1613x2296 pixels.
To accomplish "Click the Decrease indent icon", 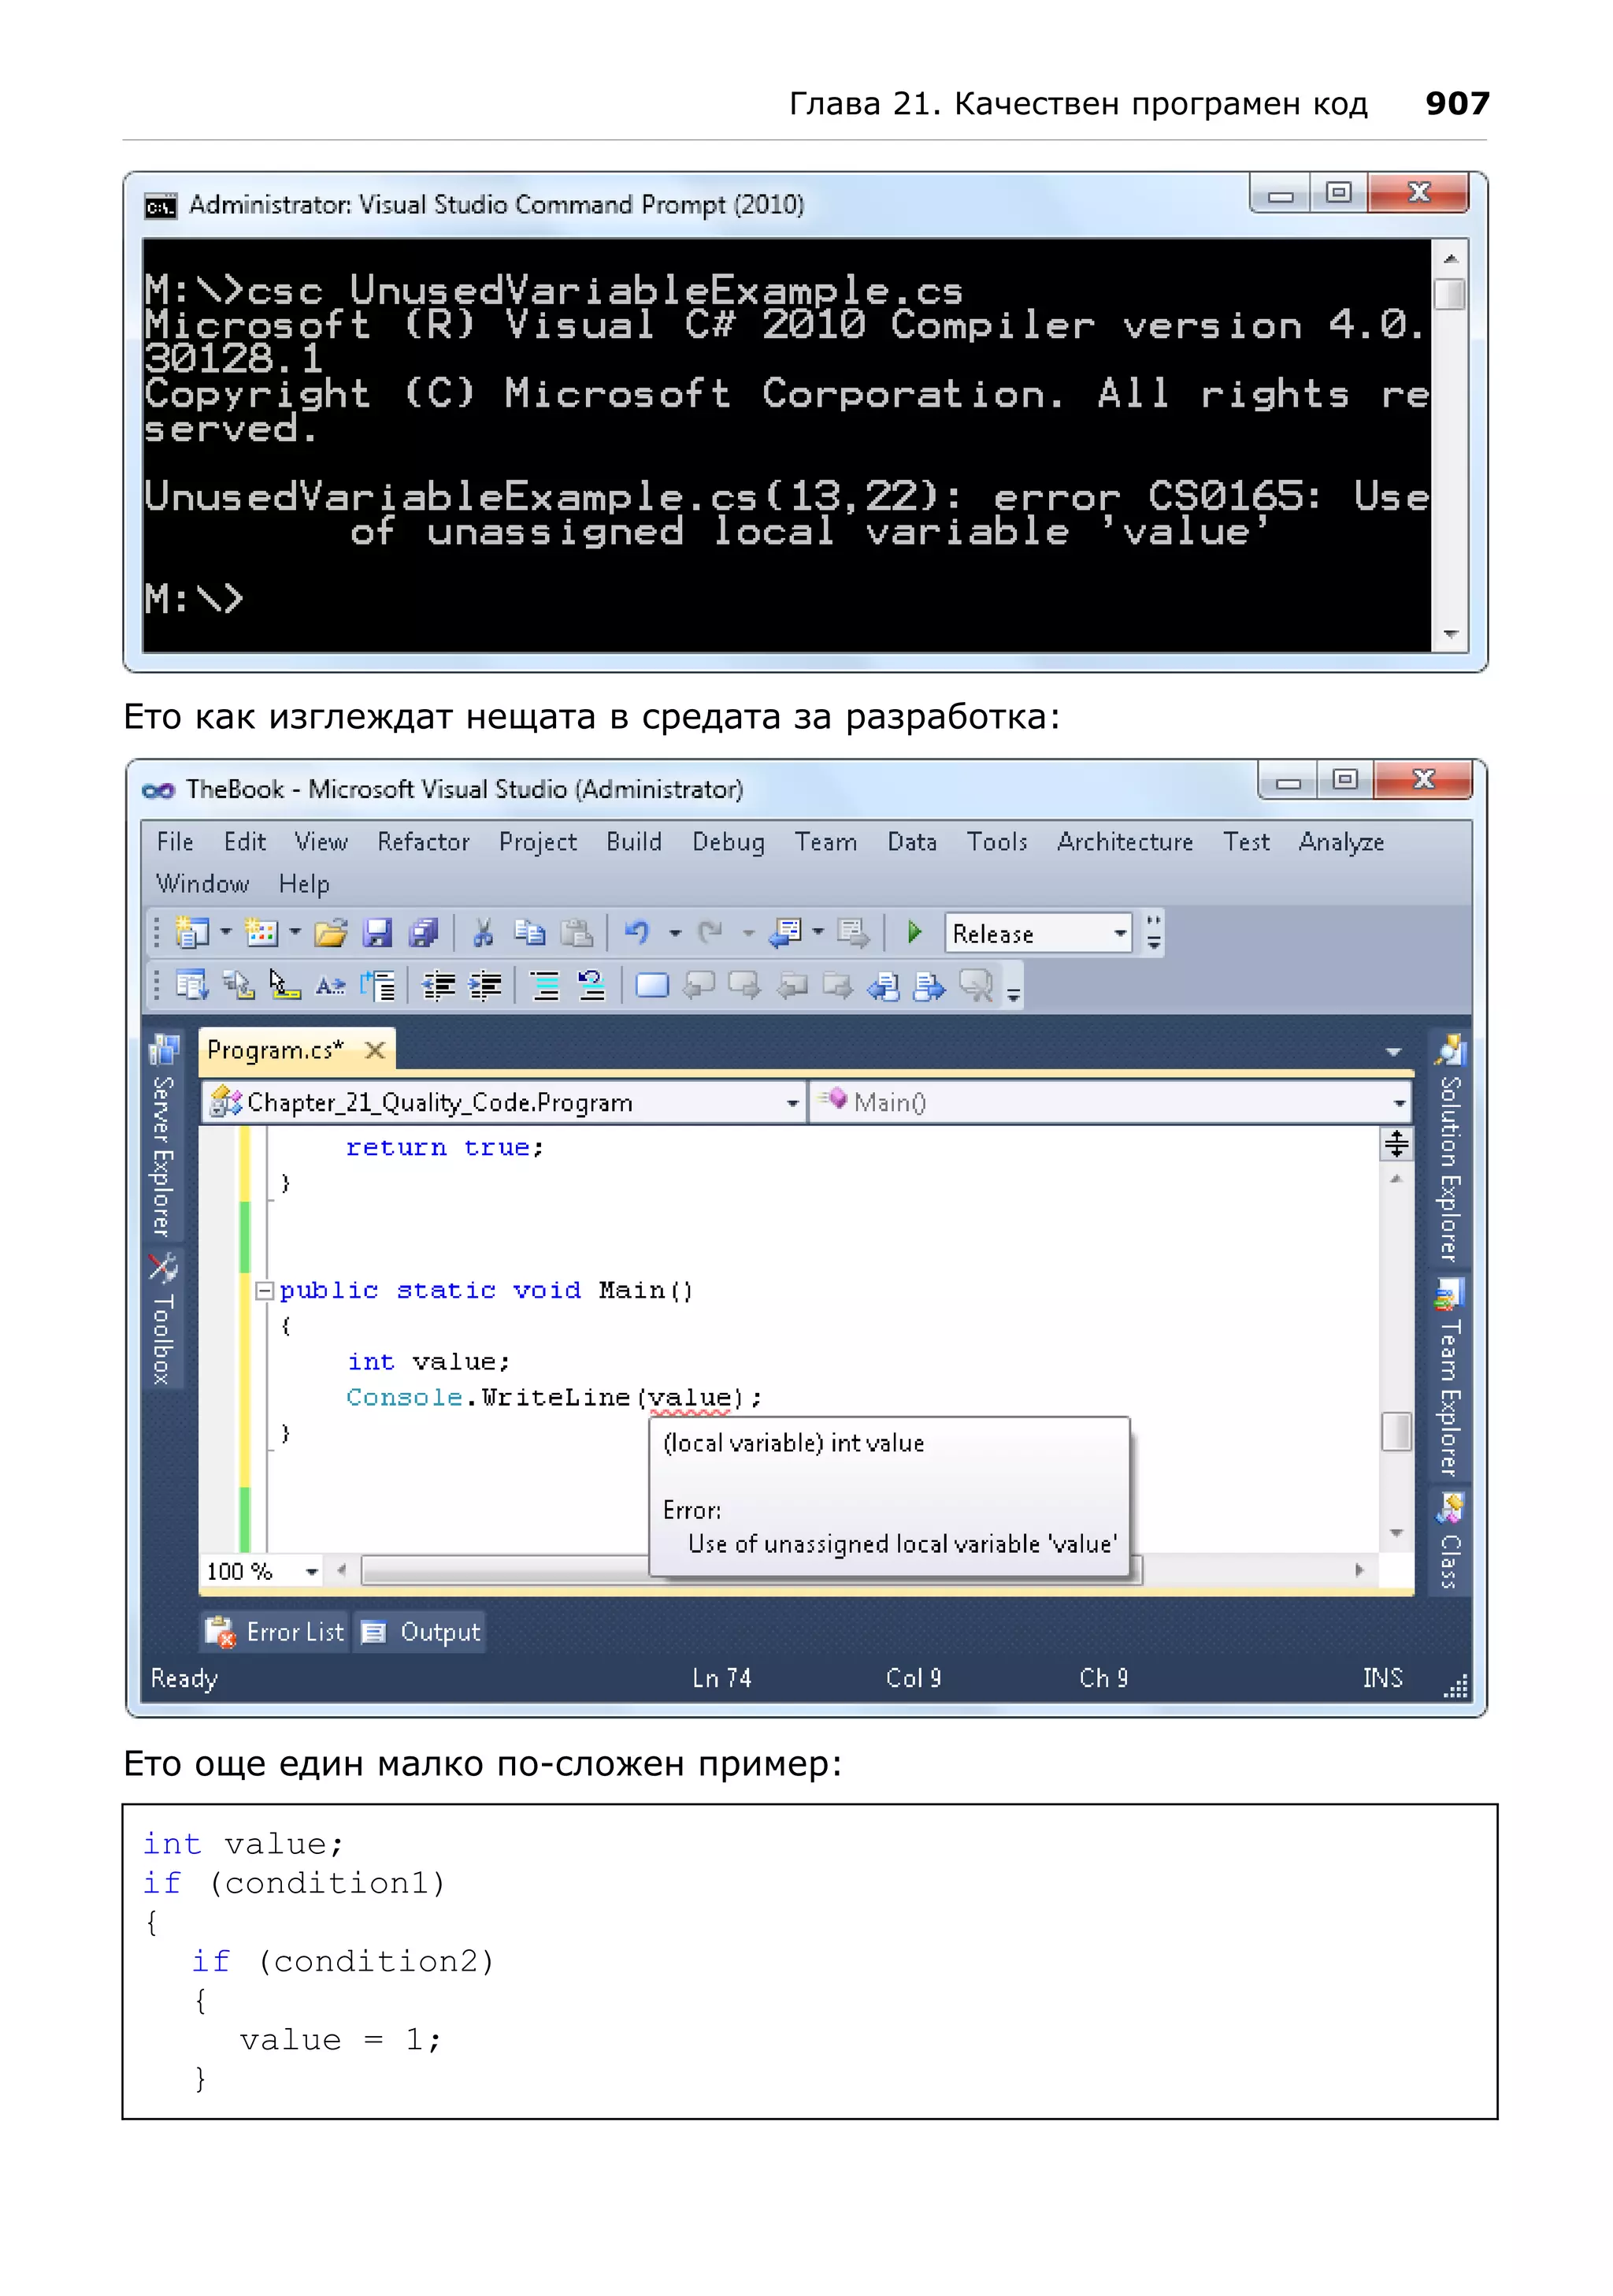I will 439,986.
